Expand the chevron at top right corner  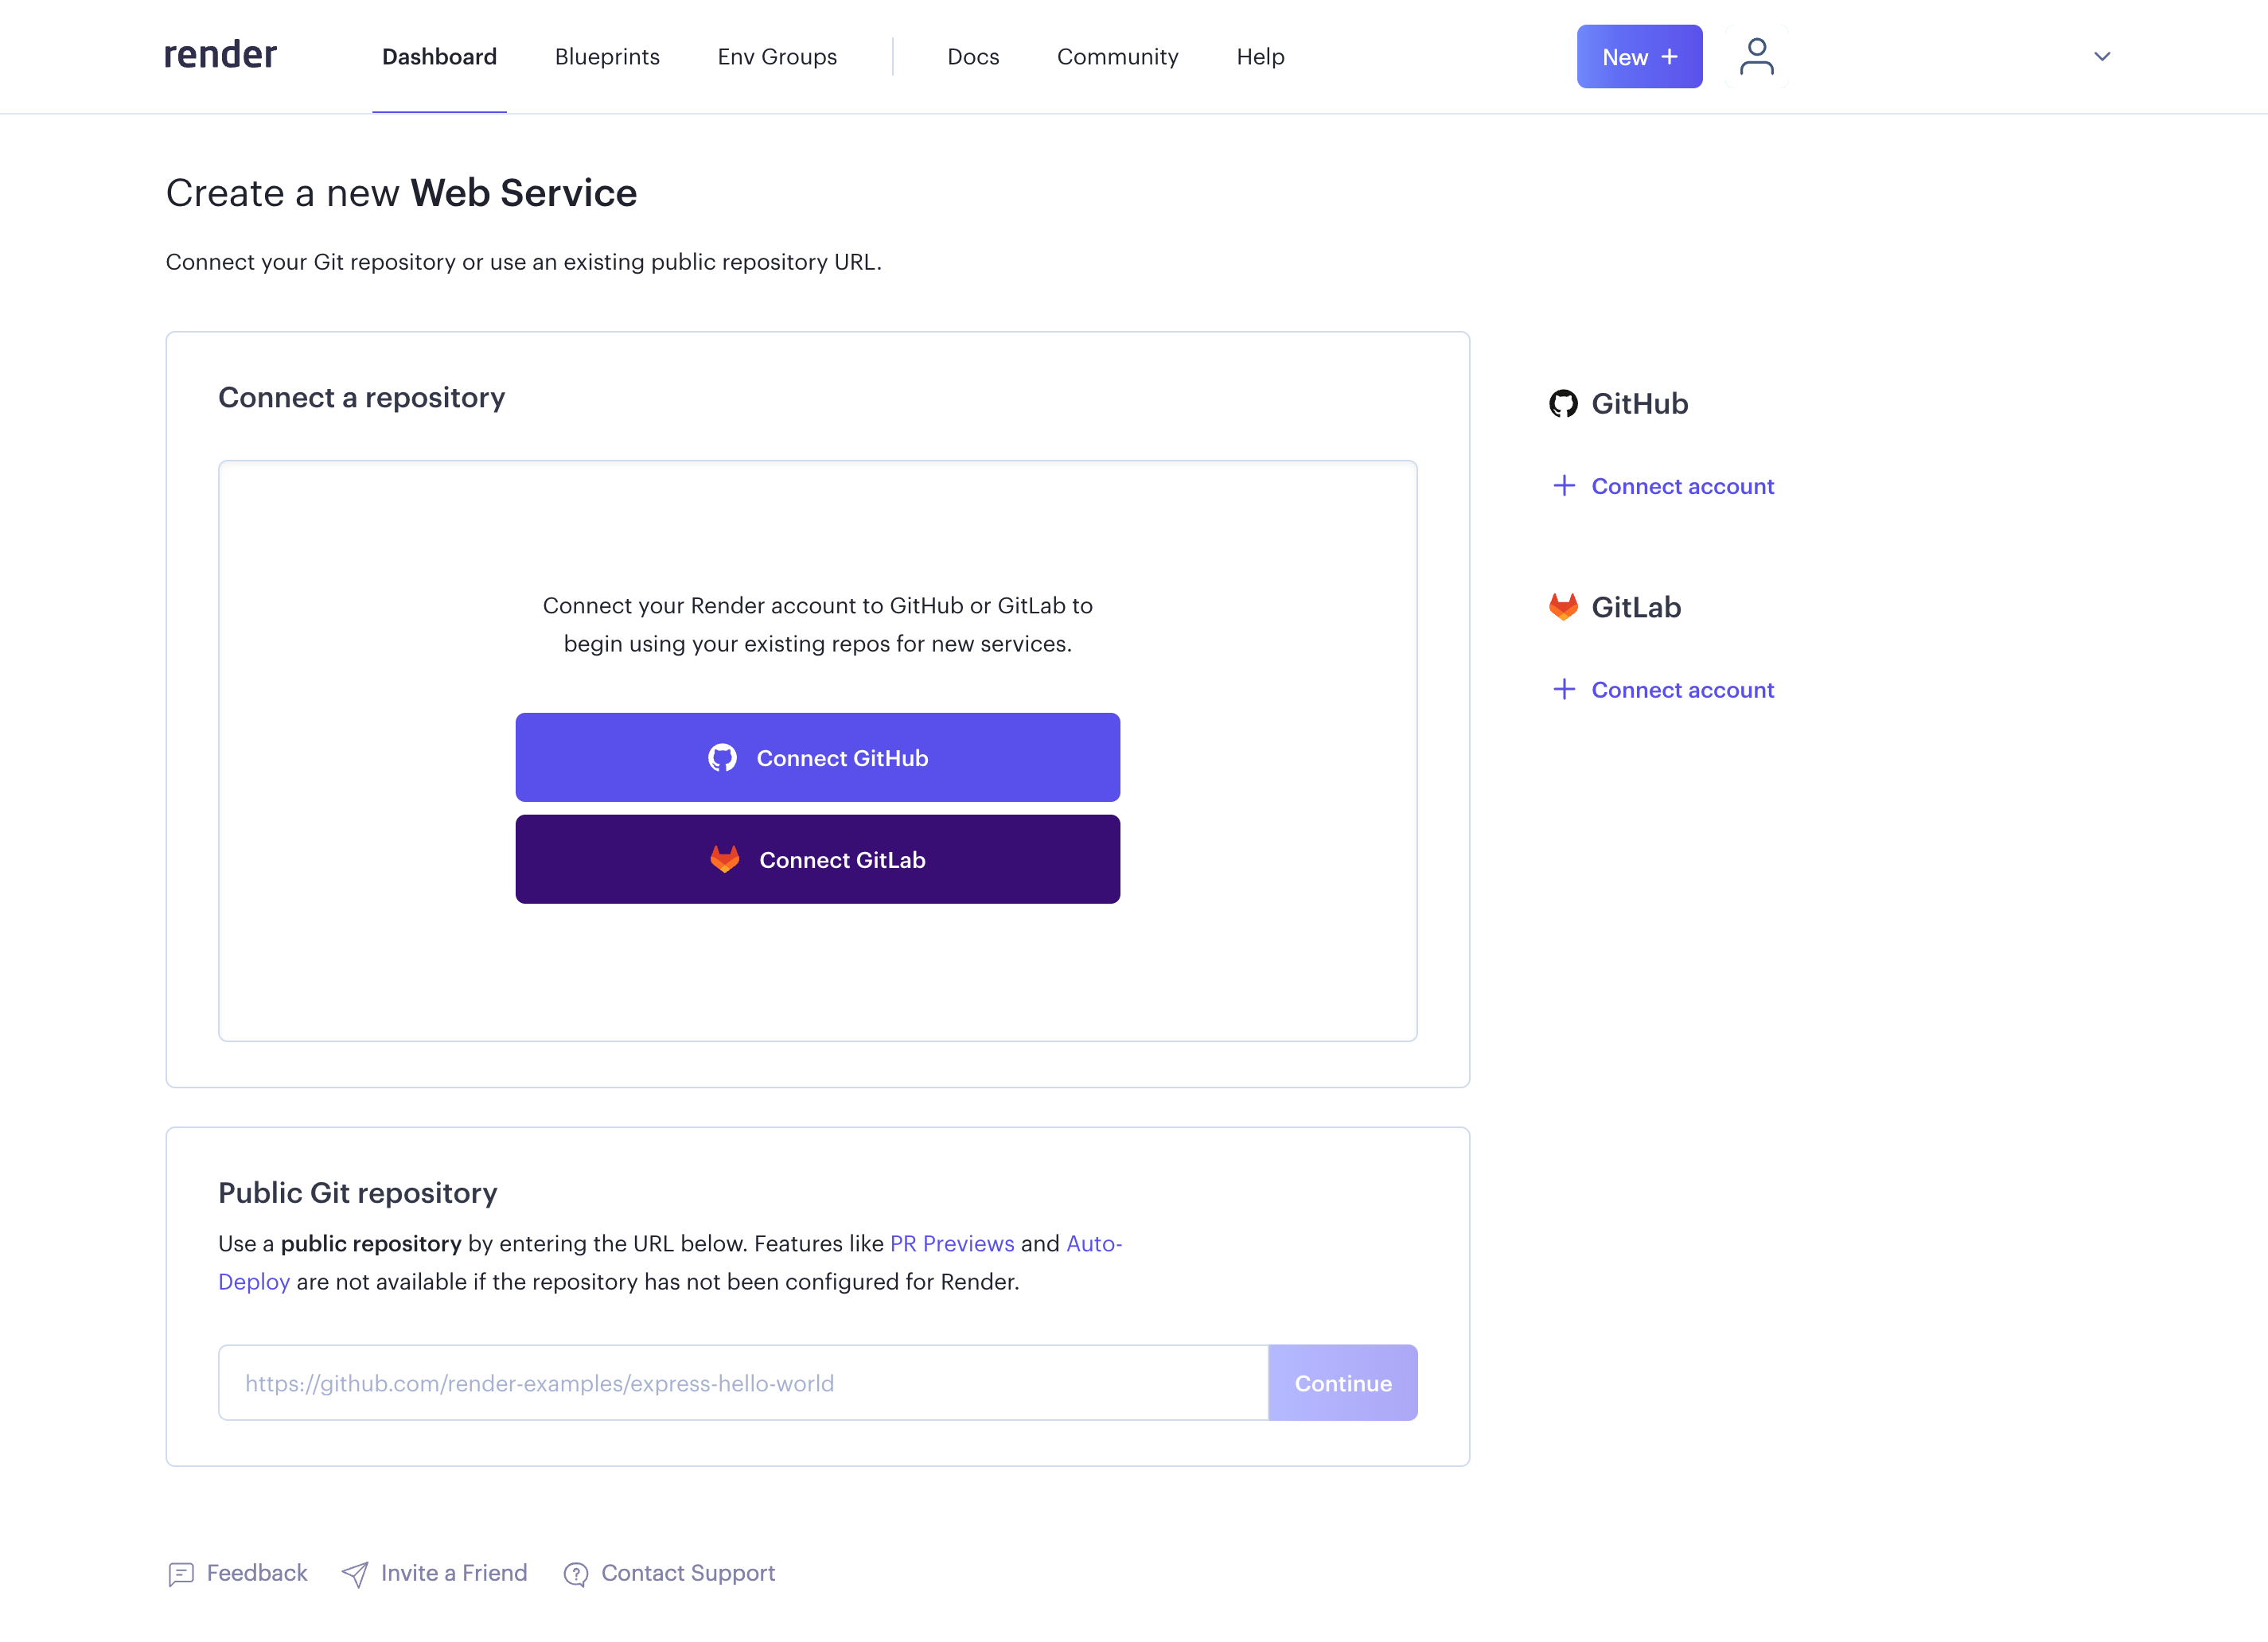[2101, 56]
